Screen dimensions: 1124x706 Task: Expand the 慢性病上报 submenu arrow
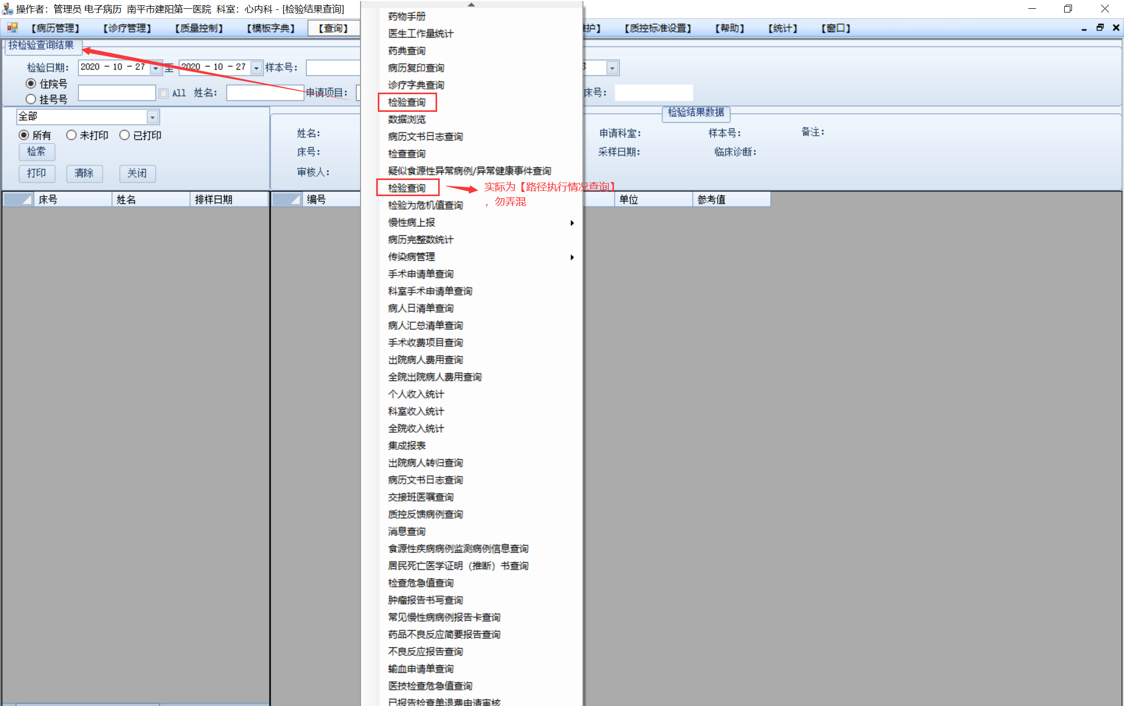[x=572, y=223]
